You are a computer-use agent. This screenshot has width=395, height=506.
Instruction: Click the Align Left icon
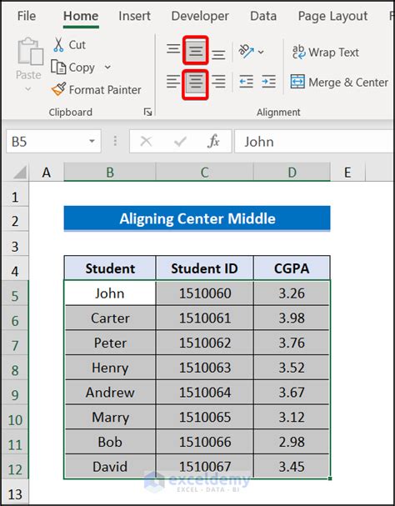pyautogui.click(x=173, y=82)
